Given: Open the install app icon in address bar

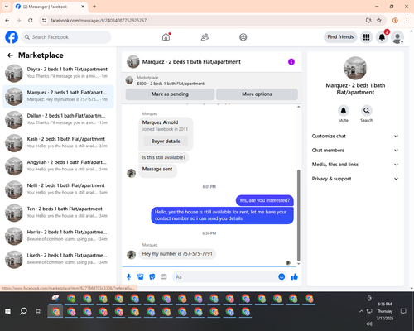Looking at the screenshot, I should 368,21.
